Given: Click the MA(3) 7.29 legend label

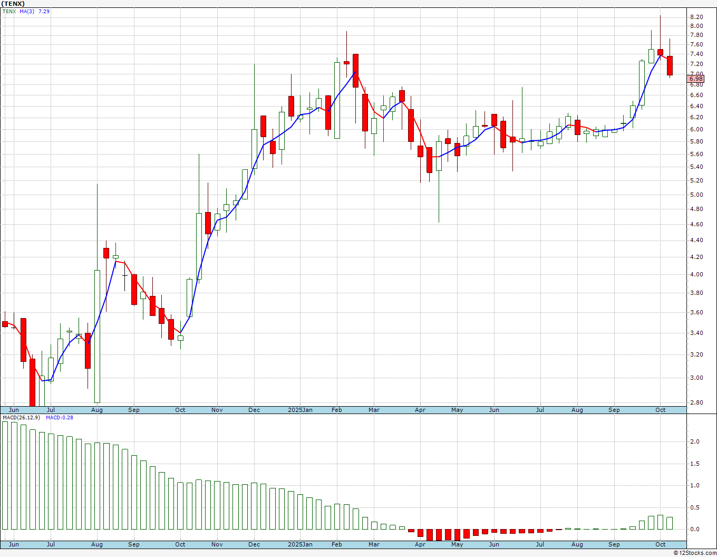Looking at the screenshot, I should pyautogui.click(x=35, y=11).
